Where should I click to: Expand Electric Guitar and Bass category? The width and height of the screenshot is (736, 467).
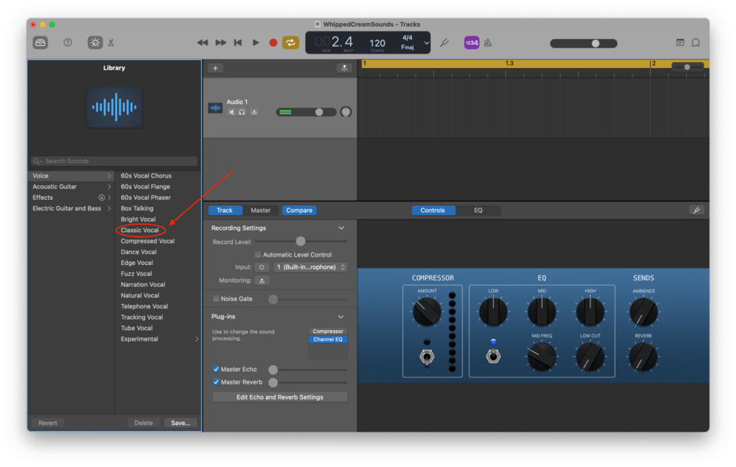[110, 208]
